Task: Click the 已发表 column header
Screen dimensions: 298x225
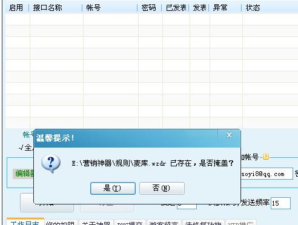Action: [176, 8]
